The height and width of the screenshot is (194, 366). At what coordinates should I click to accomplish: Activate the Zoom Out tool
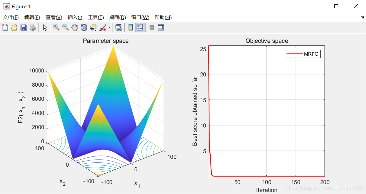pos(65,28)
